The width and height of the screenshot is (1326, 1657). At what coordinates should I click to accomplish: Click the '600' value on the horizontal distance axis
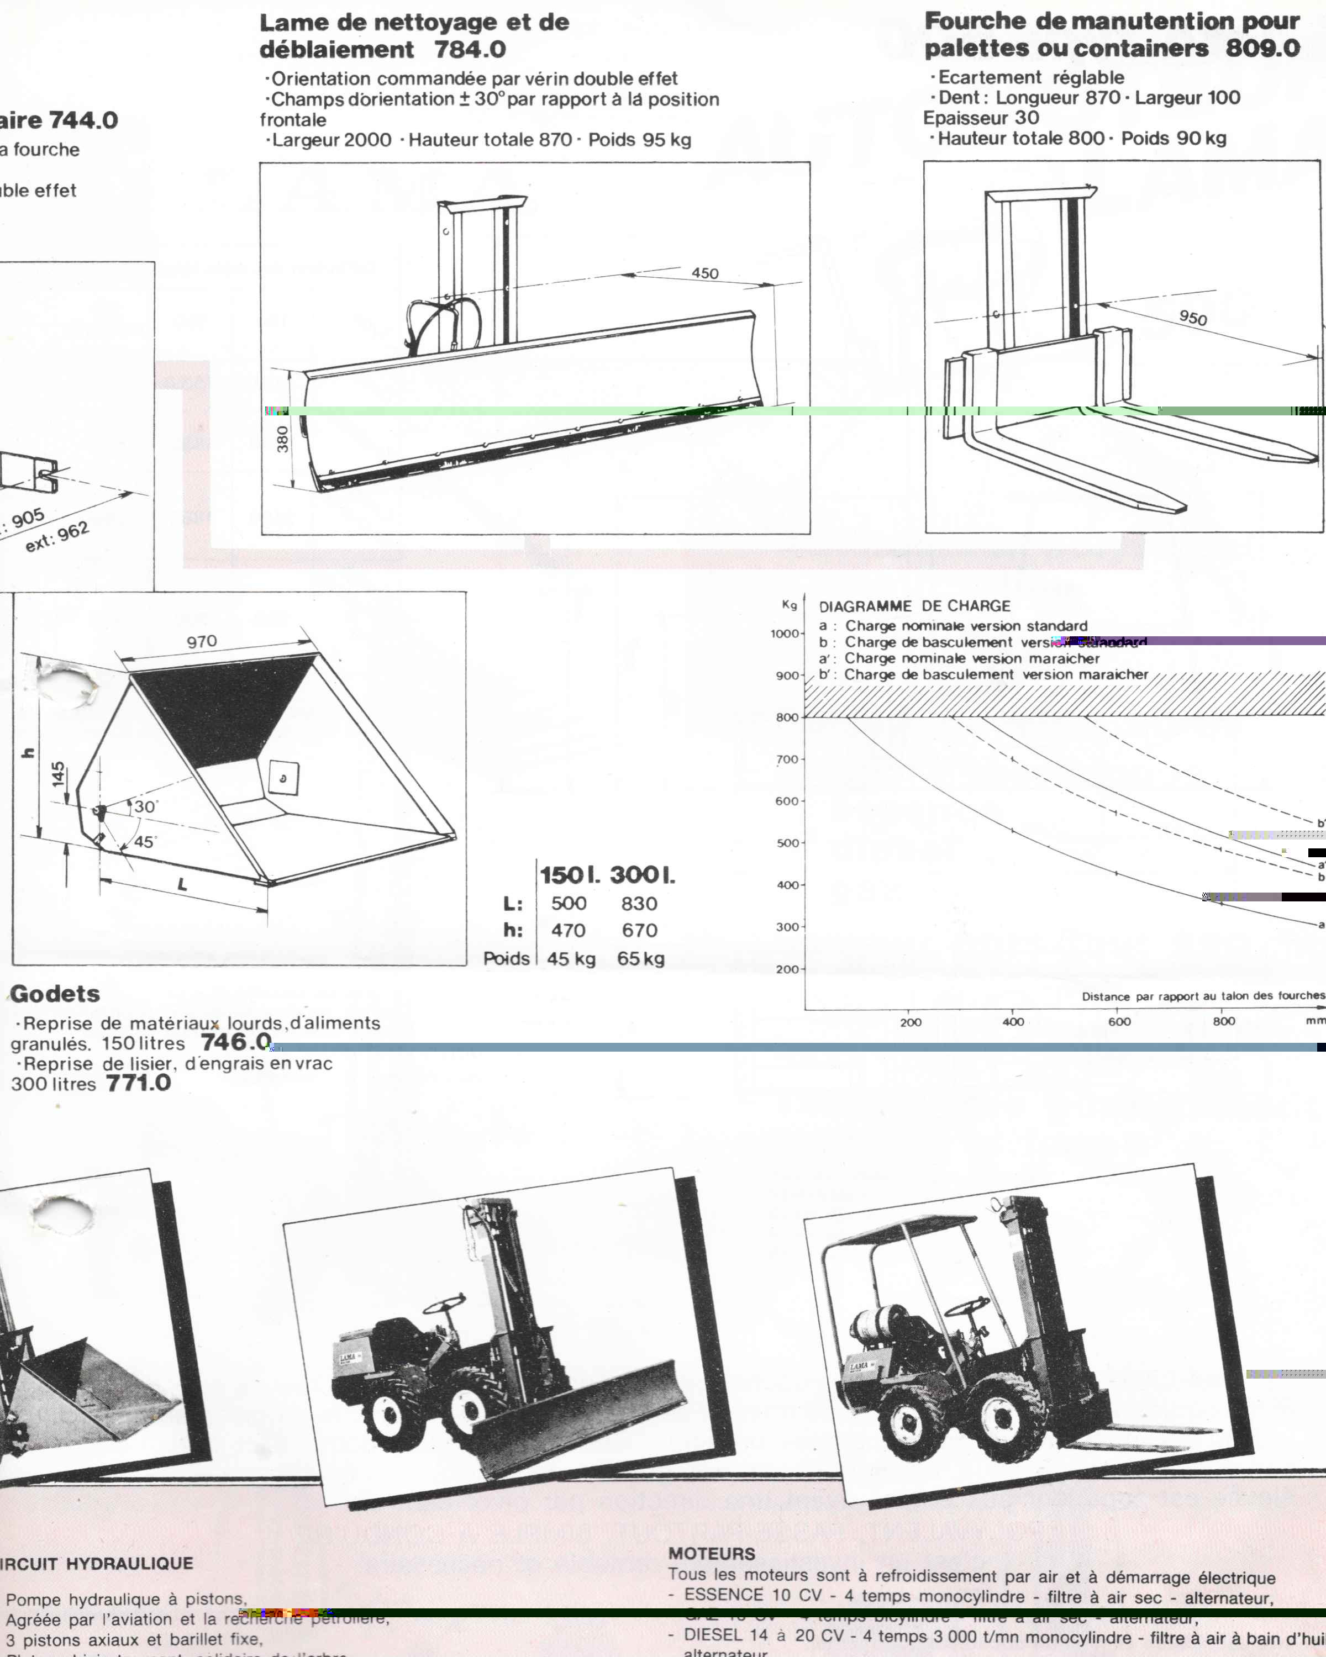(1119, 1021)
